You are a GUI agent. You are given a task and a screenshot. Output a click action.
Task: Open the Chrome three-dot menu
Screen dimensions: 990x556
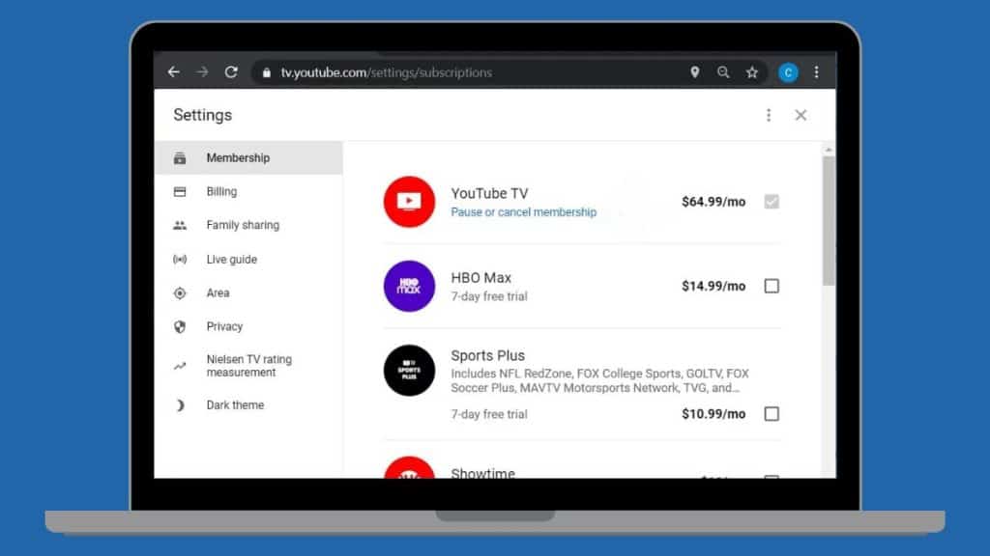click(x=816, y=72)
